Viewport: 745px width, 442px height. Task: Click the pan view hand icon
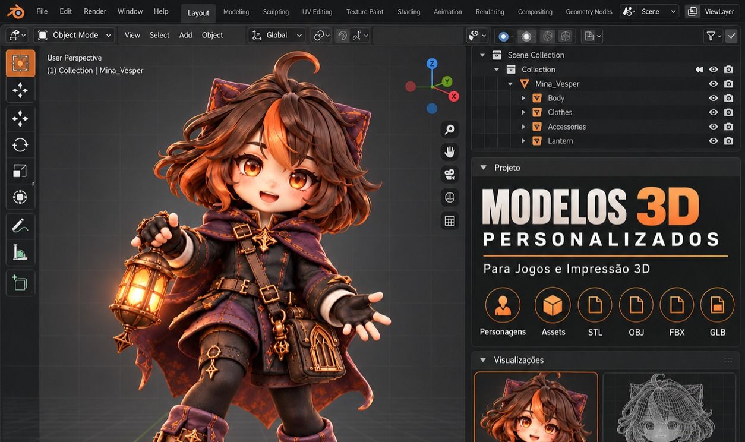tap(450, 152)
